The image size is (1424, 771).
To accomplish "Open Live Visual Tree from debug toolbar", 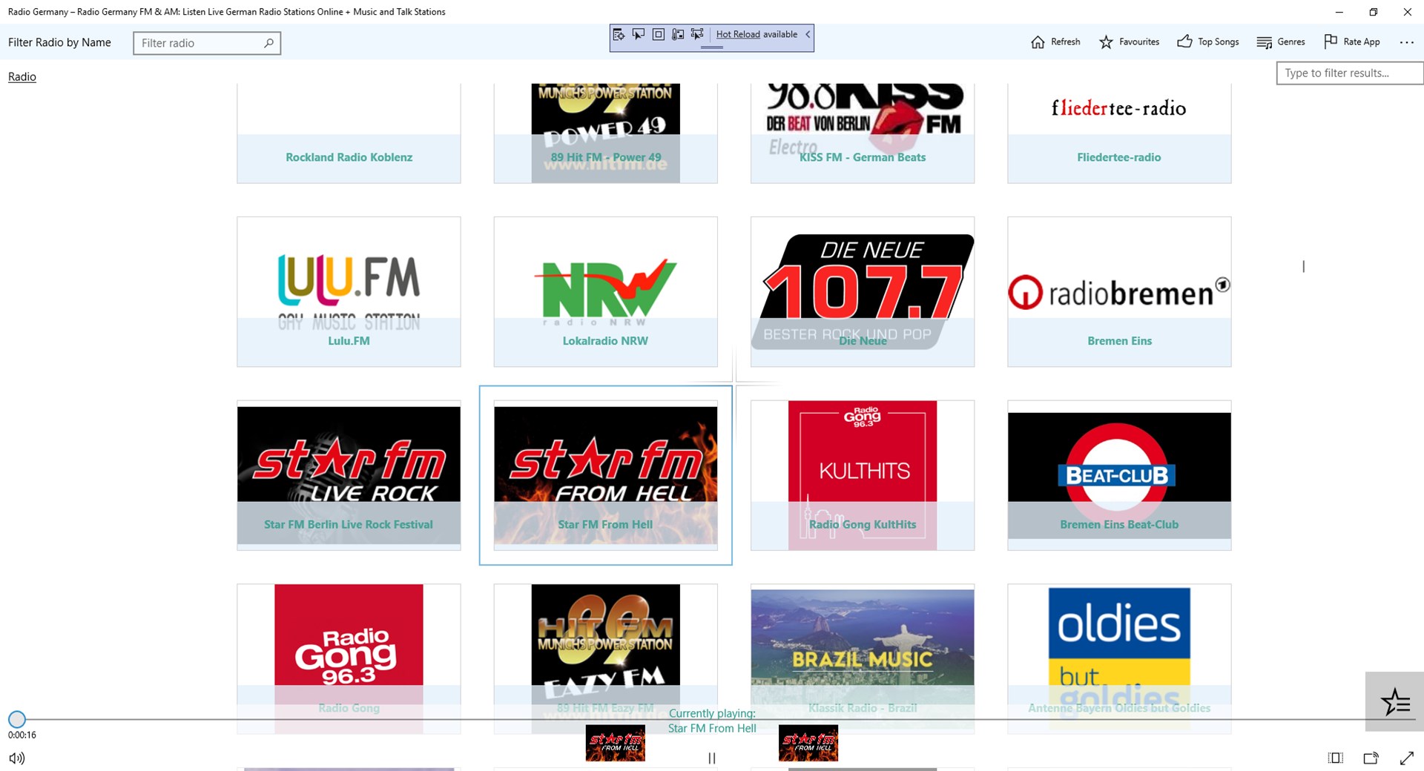I will pyautogui.click(x=619, y=34).
